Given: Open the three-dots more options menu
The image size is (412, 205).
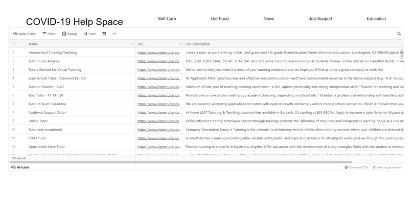Looking at the screenshot, I should [115, 34].
